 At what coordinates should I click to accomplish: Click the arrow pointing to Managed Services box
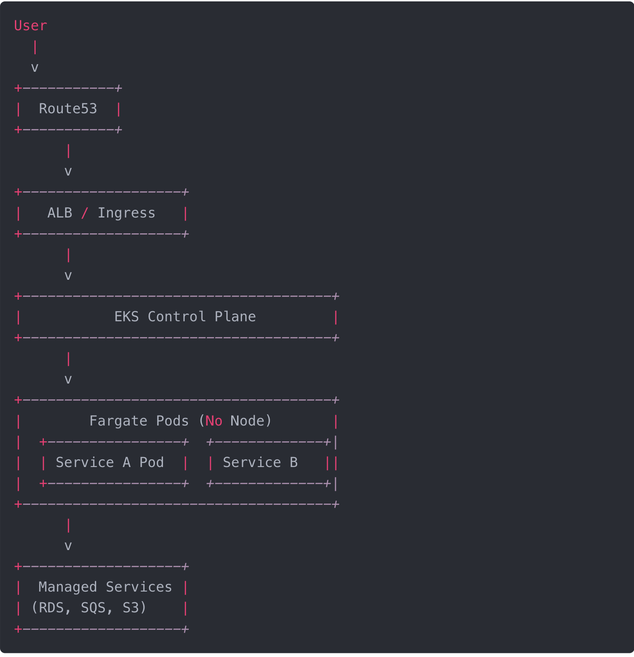point(68,546)
